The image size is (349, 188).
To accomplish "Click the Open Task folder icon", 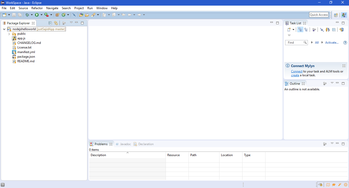I will 87,15.
